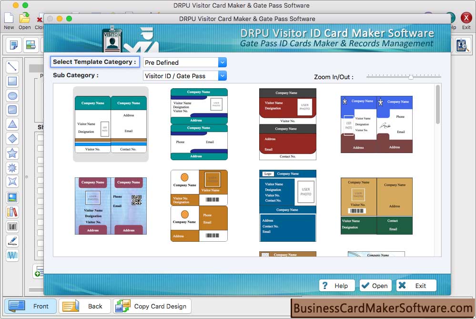This screenshot has width=476, height=319.
Task: Select the light blue QR code template
Action: [111, 206]
